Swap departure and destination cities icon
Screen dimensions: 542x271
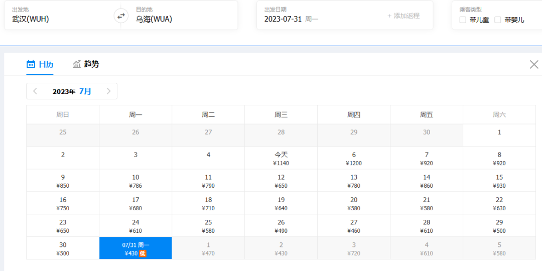(121, 16)
